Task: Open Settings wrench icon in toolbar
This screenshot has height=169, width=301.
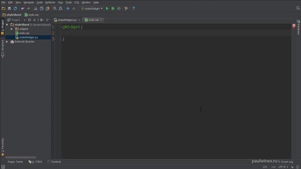Action: 127,8
